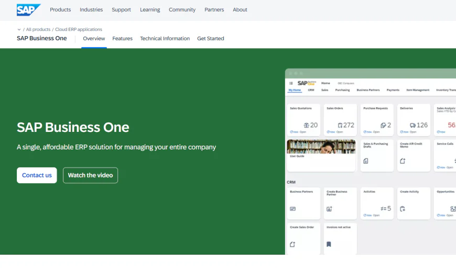Open the User Guide thumbnail
The width and height of the screenshot is (456, 271).
321,147
